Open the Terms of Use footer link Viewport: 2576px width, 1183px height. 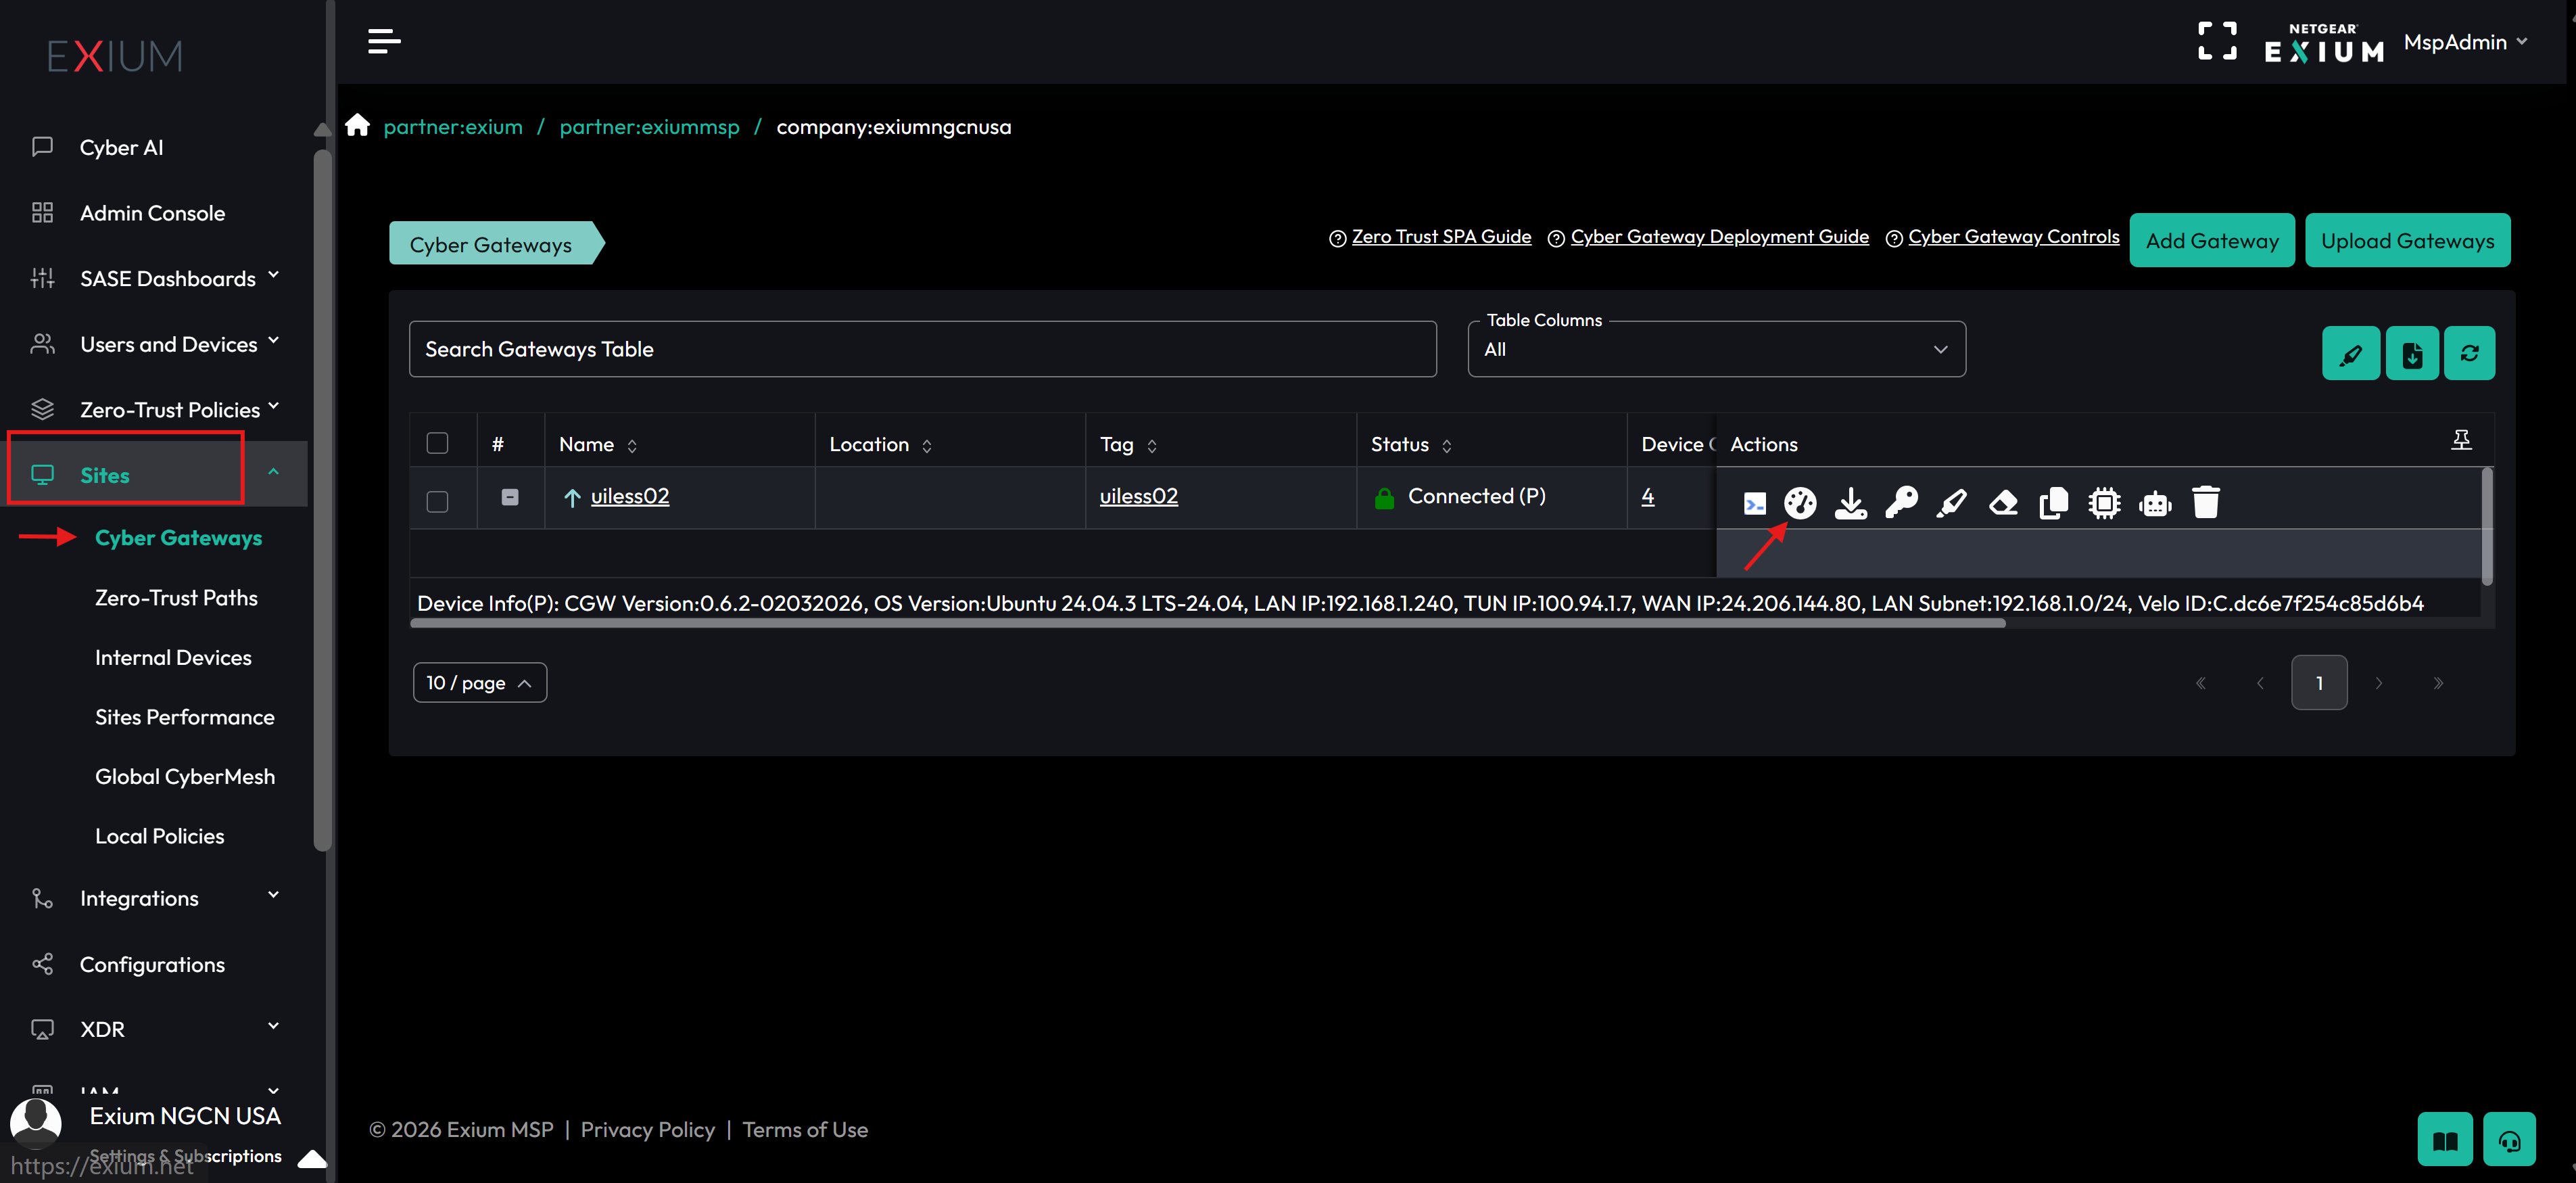tap(805, 1130)
